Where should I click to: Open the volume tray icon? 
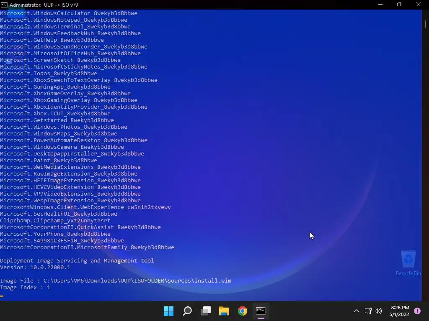point(378,311)
